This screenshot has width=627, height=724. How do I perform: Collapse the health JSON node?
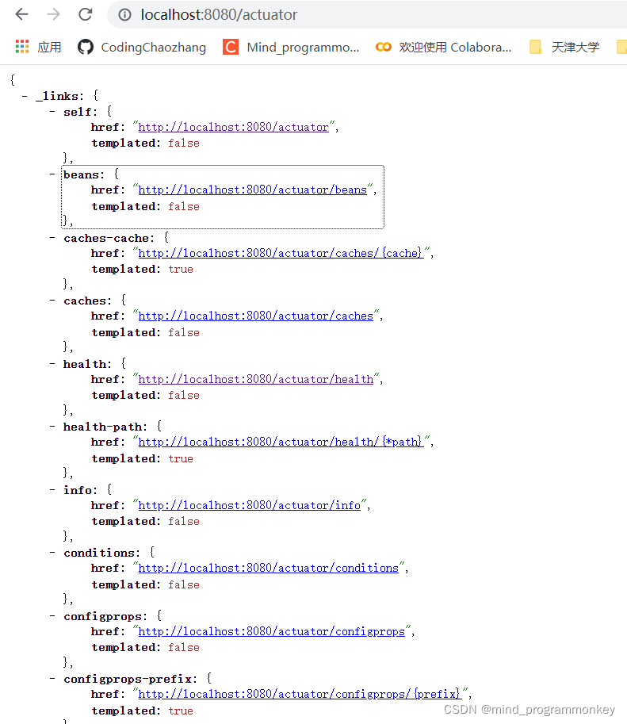point(52,364)
